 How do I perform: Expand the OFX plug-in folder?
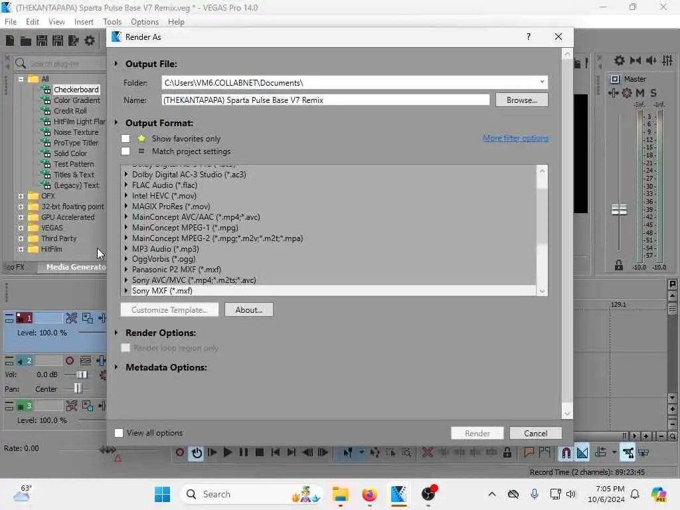coord(21,196)
